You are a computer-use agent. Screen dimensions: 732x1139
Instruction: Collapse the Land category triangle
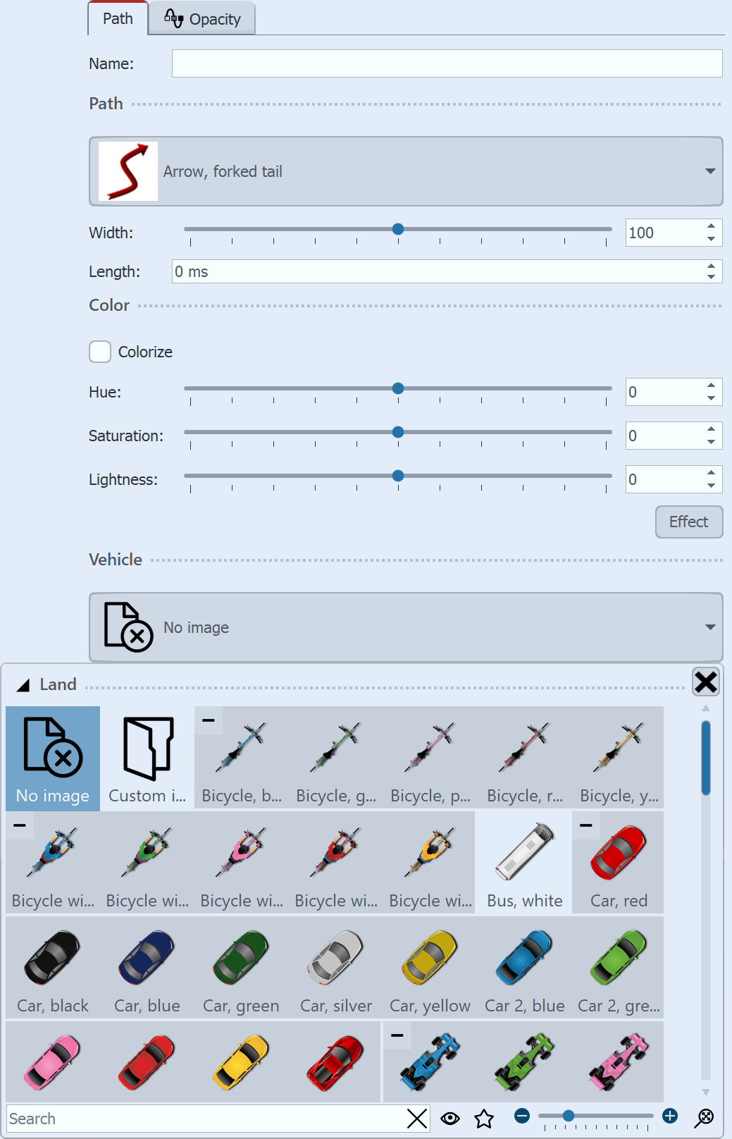pyautogui.click(x=23, y=685)
